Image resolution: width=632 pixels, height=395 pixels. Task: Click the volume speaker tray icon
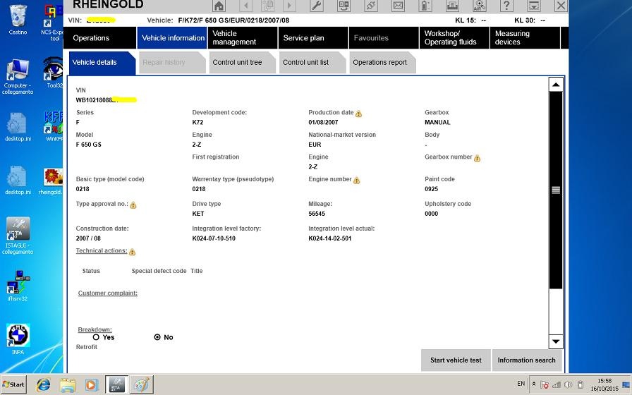point(569,384)
